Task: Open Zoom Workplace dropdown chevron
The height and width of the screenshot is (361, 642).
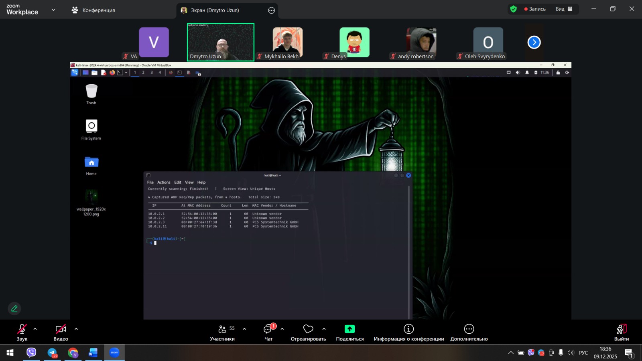Action: 53,10
